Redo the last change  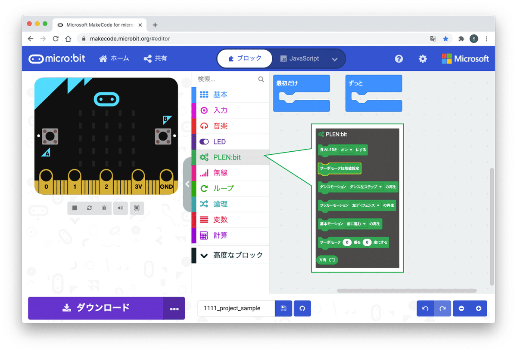pos(442,309)
